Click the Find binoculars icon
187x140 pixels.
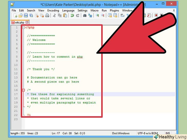pos(85,16)
